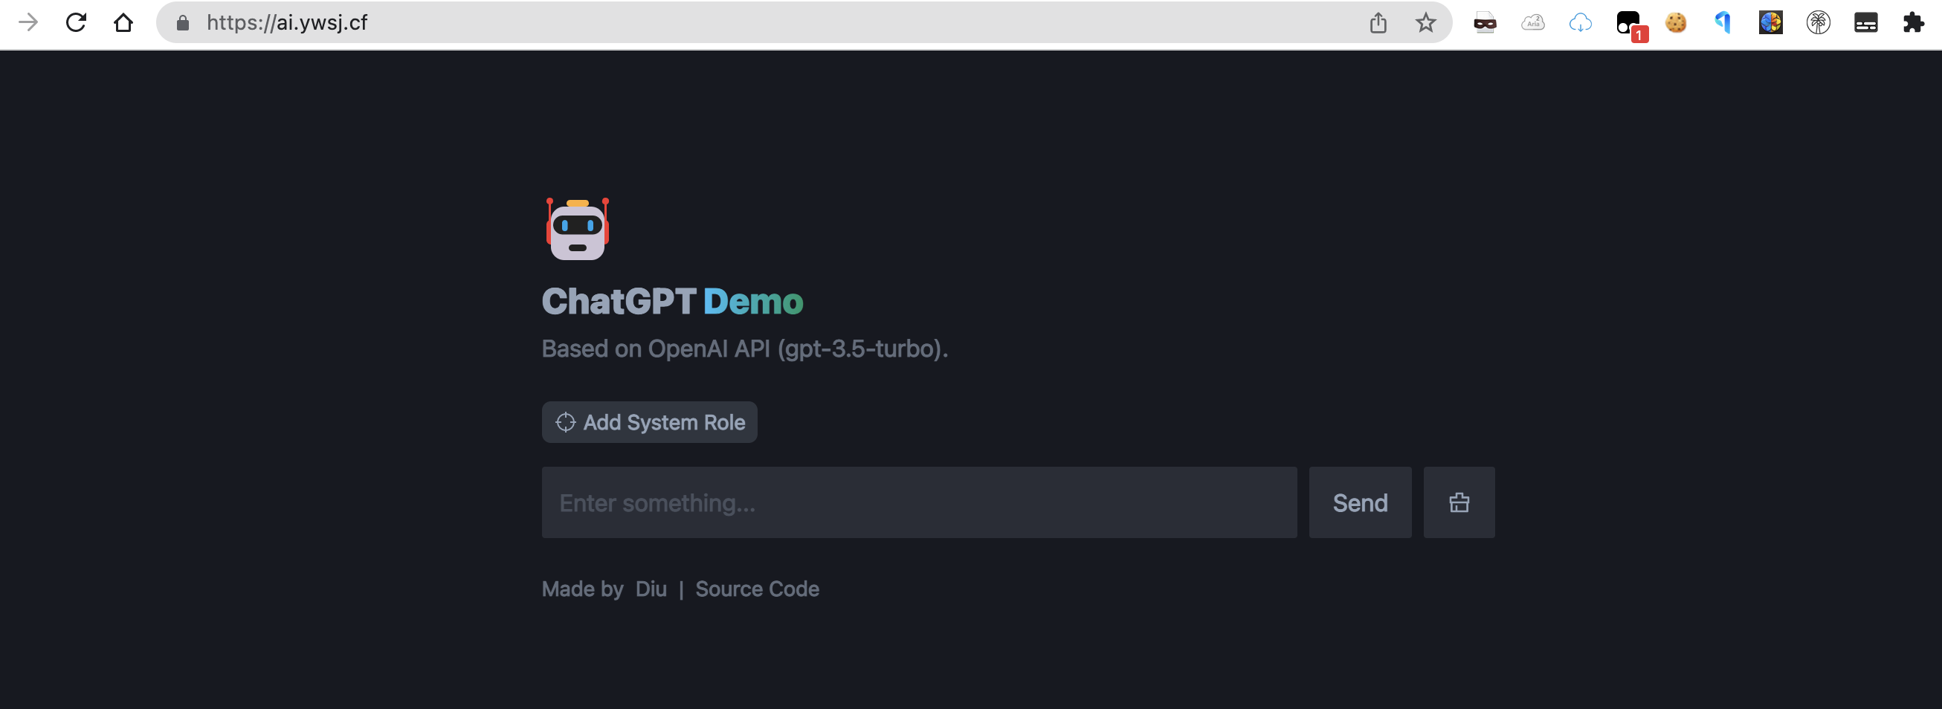
Task: Open the blue feather-shaped extension icon
Action: [x=1723, y=22]
